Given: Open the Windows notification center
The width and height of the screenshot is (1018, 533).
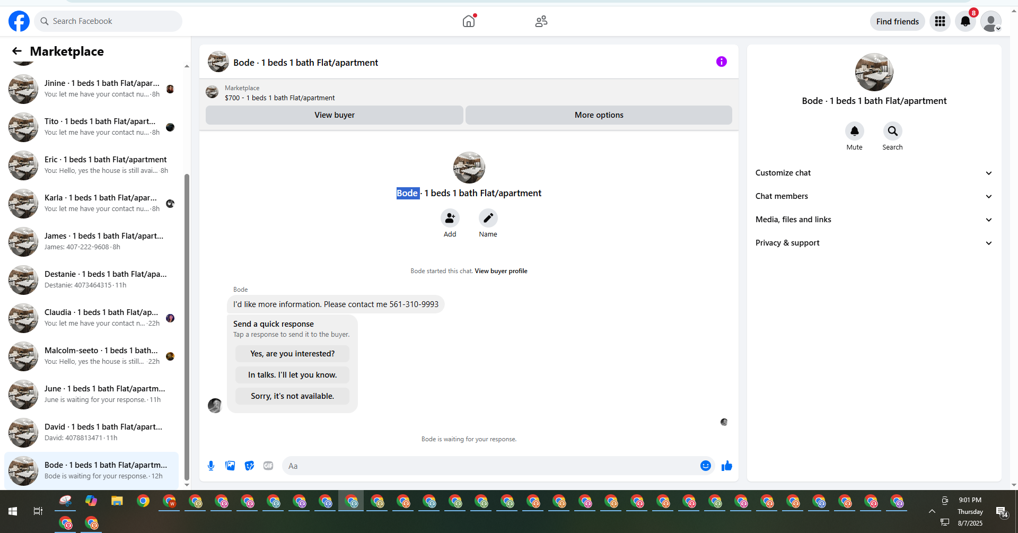Looking at the screenshot, I should (1002, 512).
